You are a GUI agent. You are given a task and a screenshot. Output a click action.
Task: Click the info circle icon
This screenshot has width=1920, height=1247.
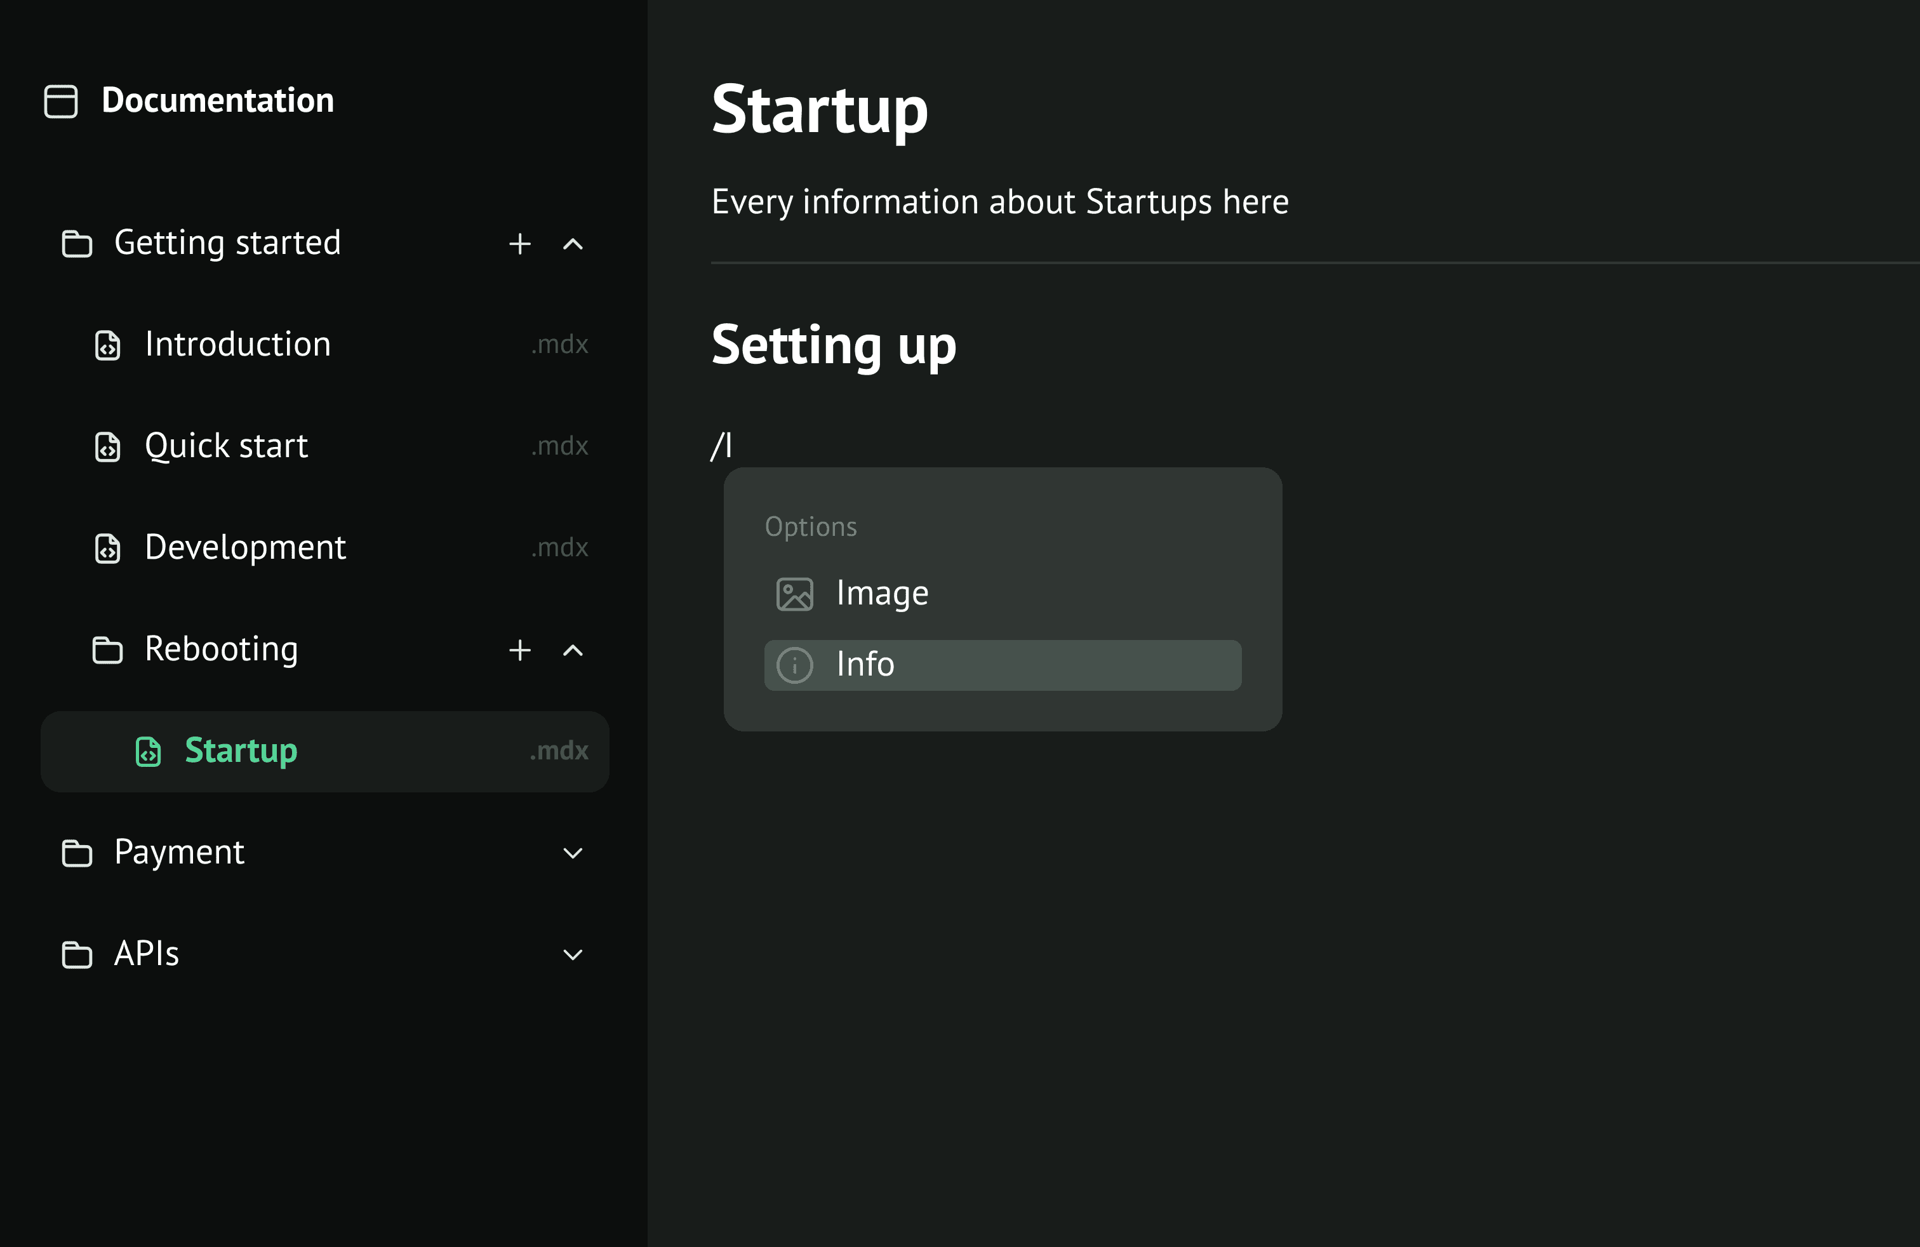click(x=794, y=665)
